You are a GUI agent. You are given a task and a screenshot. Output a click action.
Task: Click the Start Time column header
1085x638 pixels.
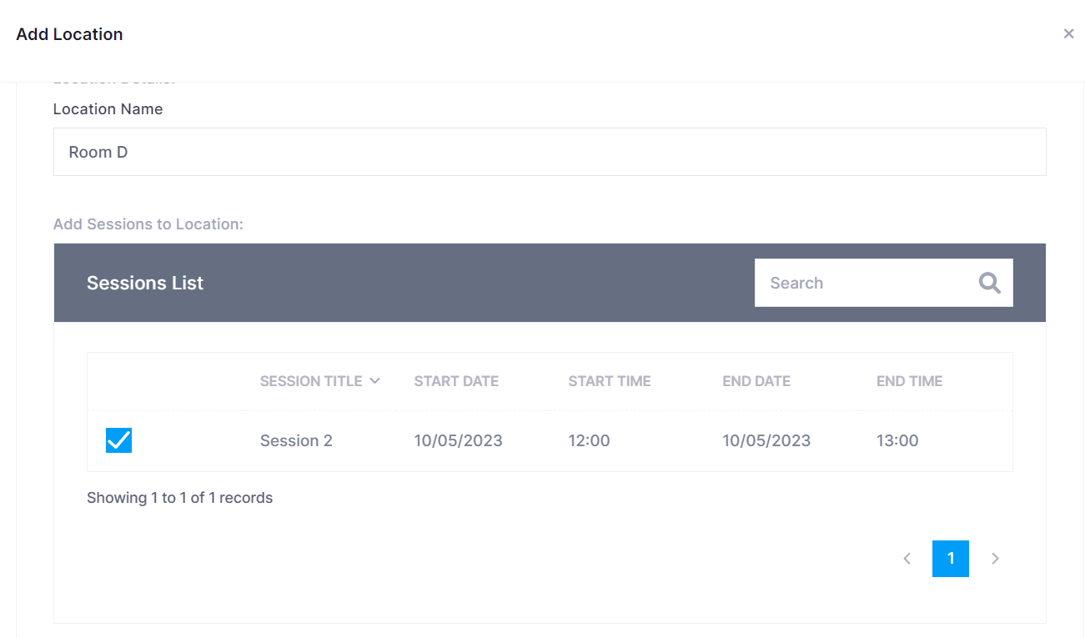point(609,381)
